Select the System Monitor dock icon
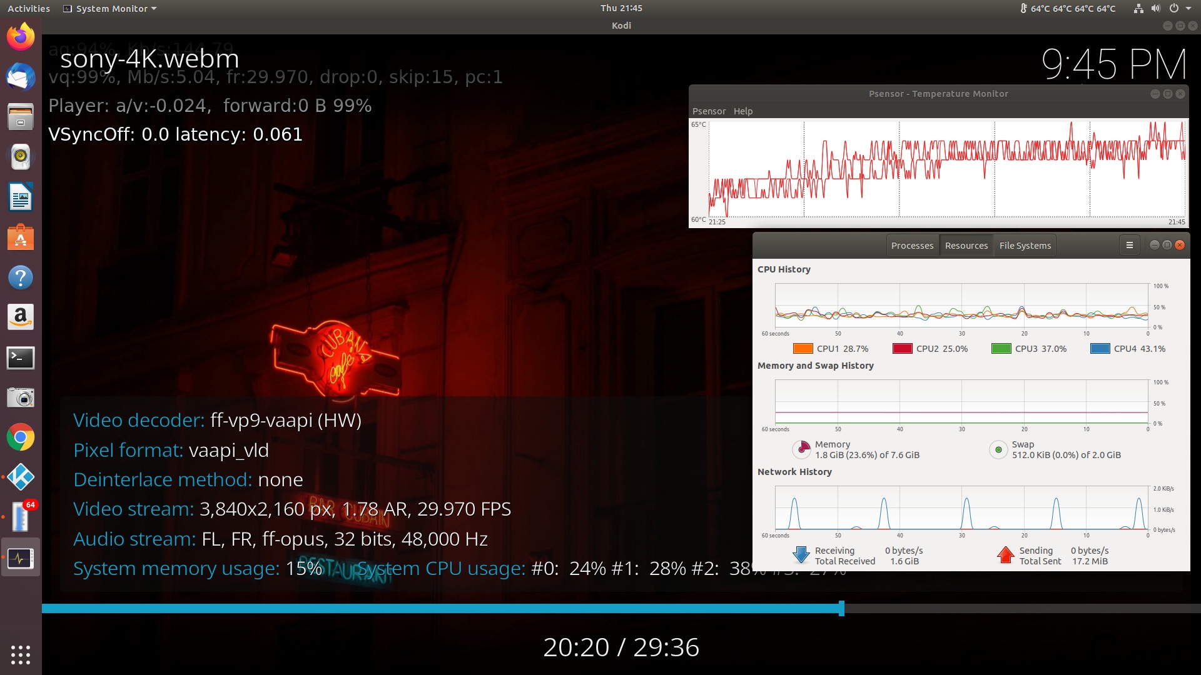This screenshot has width=1201, height=675. (x=21, y=558)
